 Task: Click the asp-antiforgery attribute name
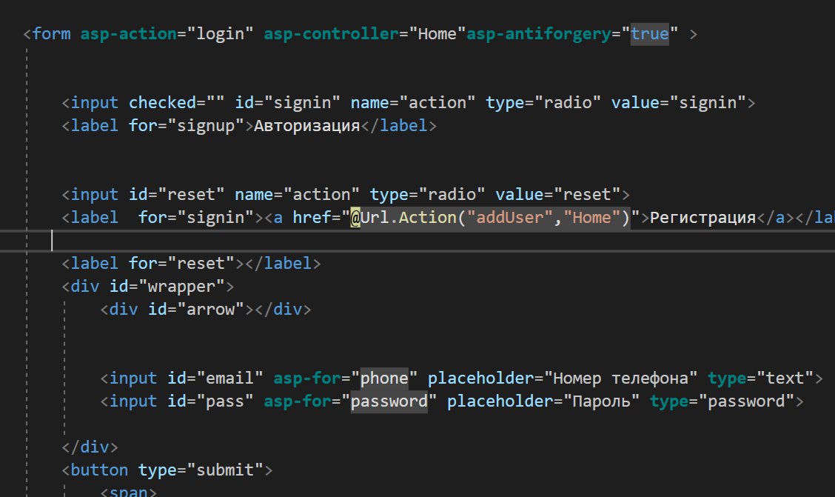(538, 33)
